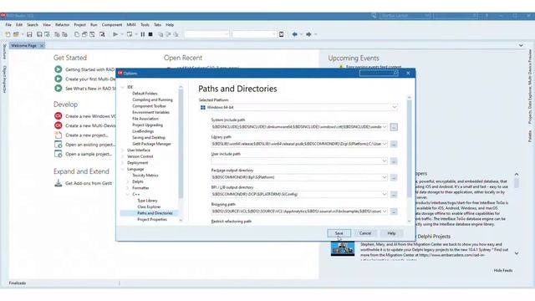Open browse button for User include path
The width and height of the screenshot is (535, 301).
coord(394,161)
